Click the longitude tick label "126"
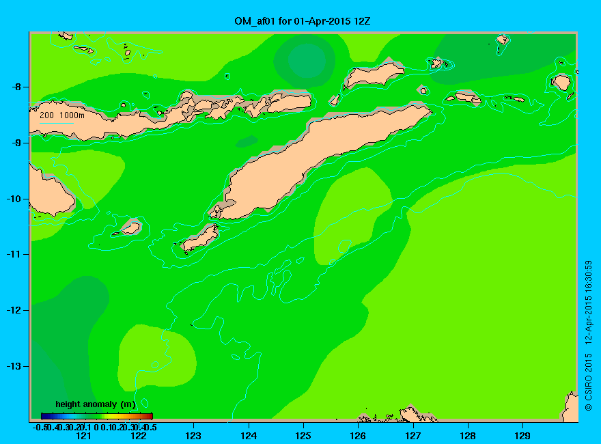The height and width of the screenshot is (444, 601). 358,436
